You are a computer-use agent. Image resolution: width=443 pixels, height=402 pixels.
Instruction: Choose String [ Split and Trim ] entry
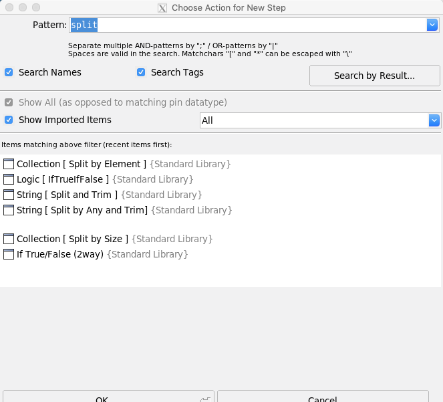tap(67, 195)
